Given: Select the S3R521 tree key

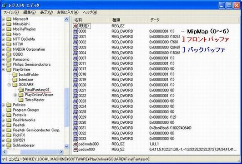Looking at the screenshot, I should coord(19,140).
